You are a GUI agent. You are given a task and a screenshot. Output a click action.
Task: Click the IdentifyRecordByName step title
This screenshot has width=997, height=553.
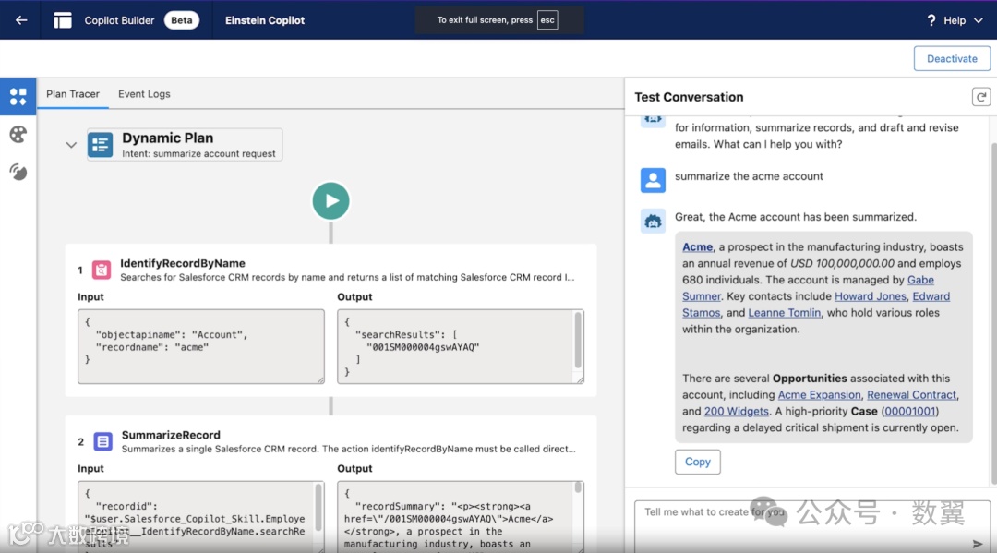(183, 263)
